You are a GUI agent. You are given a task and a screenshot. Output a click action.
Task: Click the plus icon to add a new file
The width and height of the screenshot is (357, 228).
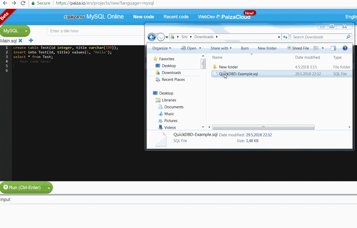point(31,40)
